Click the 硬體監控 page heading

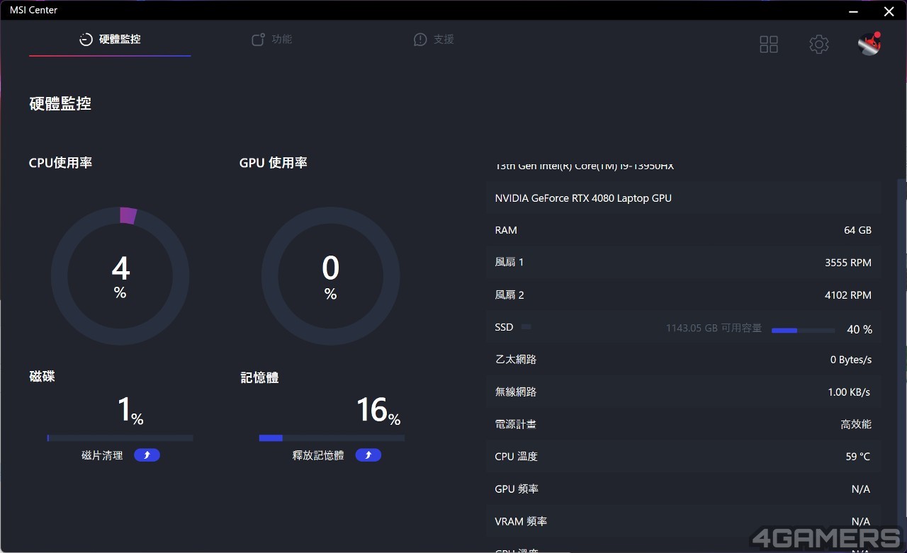pos(60,104)
